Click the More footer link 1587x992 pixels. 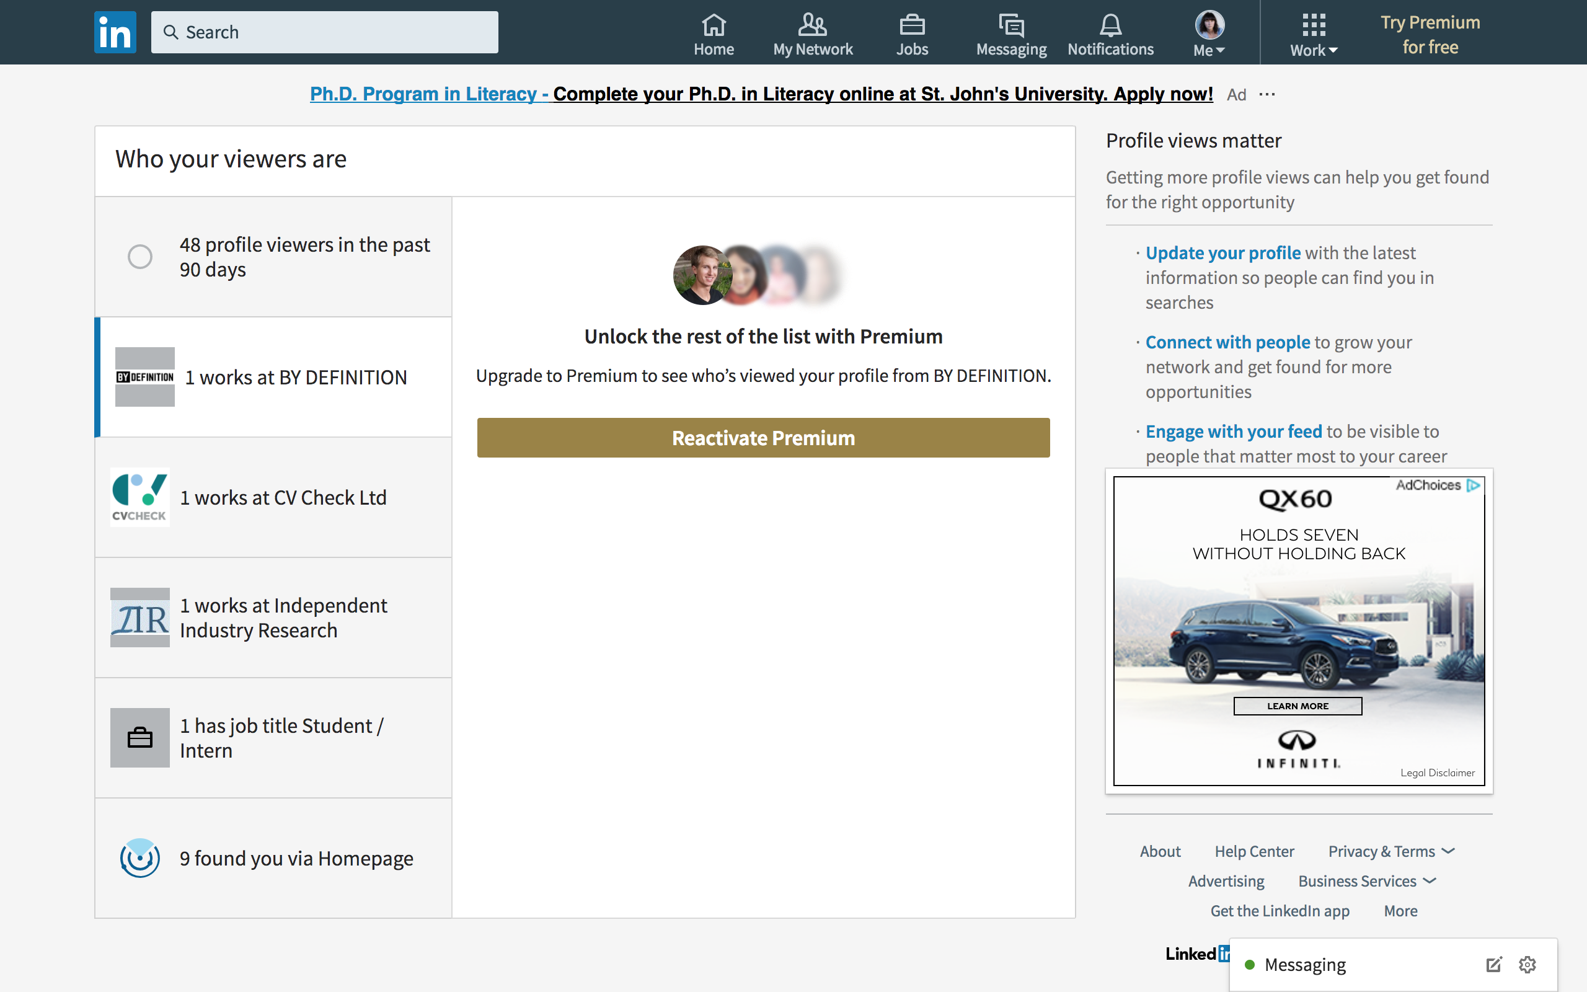click(x=1401, y=911)
